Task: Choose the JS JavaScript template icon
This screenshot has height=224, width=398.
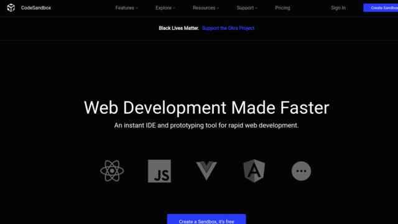Action: coord(159,171)
